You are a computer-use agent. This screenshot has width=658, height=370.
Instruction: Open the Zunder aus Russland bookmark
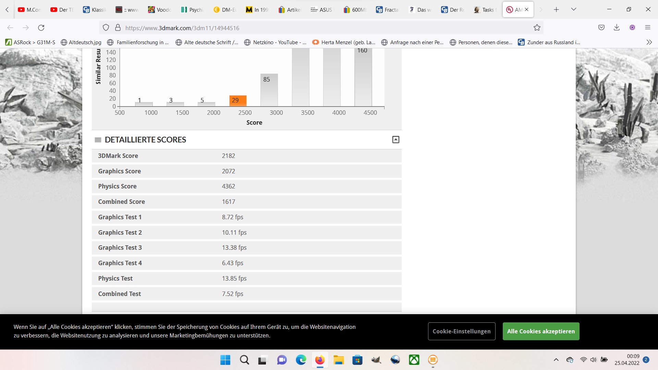pyautogui.click(x=549, y=42)
